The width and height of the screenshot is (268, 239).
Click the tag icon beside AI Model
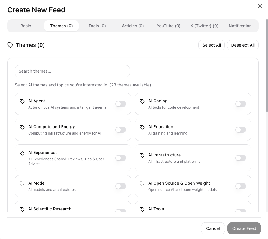pyautogui.click(x=22, y=184)
